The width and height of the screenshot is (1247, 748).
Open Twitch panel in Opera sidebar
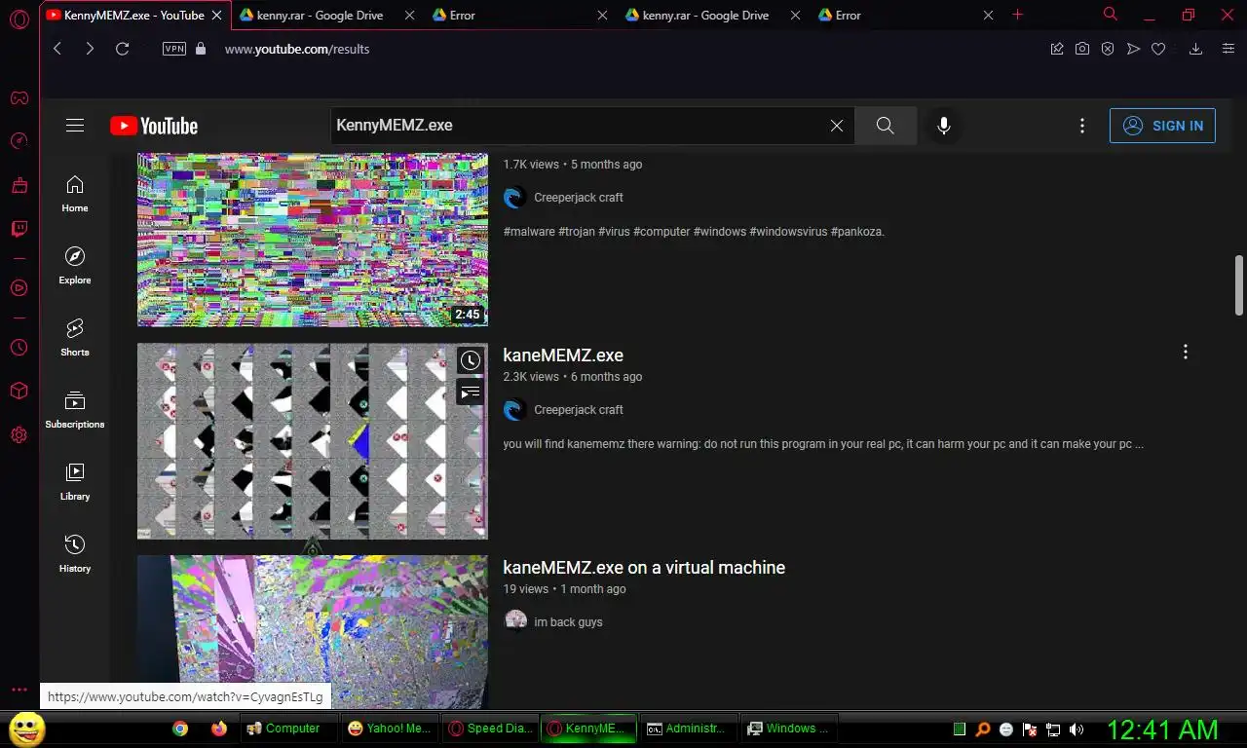click(19, 229)
